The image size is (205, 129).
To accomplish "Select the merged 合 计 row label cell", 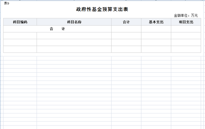I will pyautogui.click(x=57, y=29).
